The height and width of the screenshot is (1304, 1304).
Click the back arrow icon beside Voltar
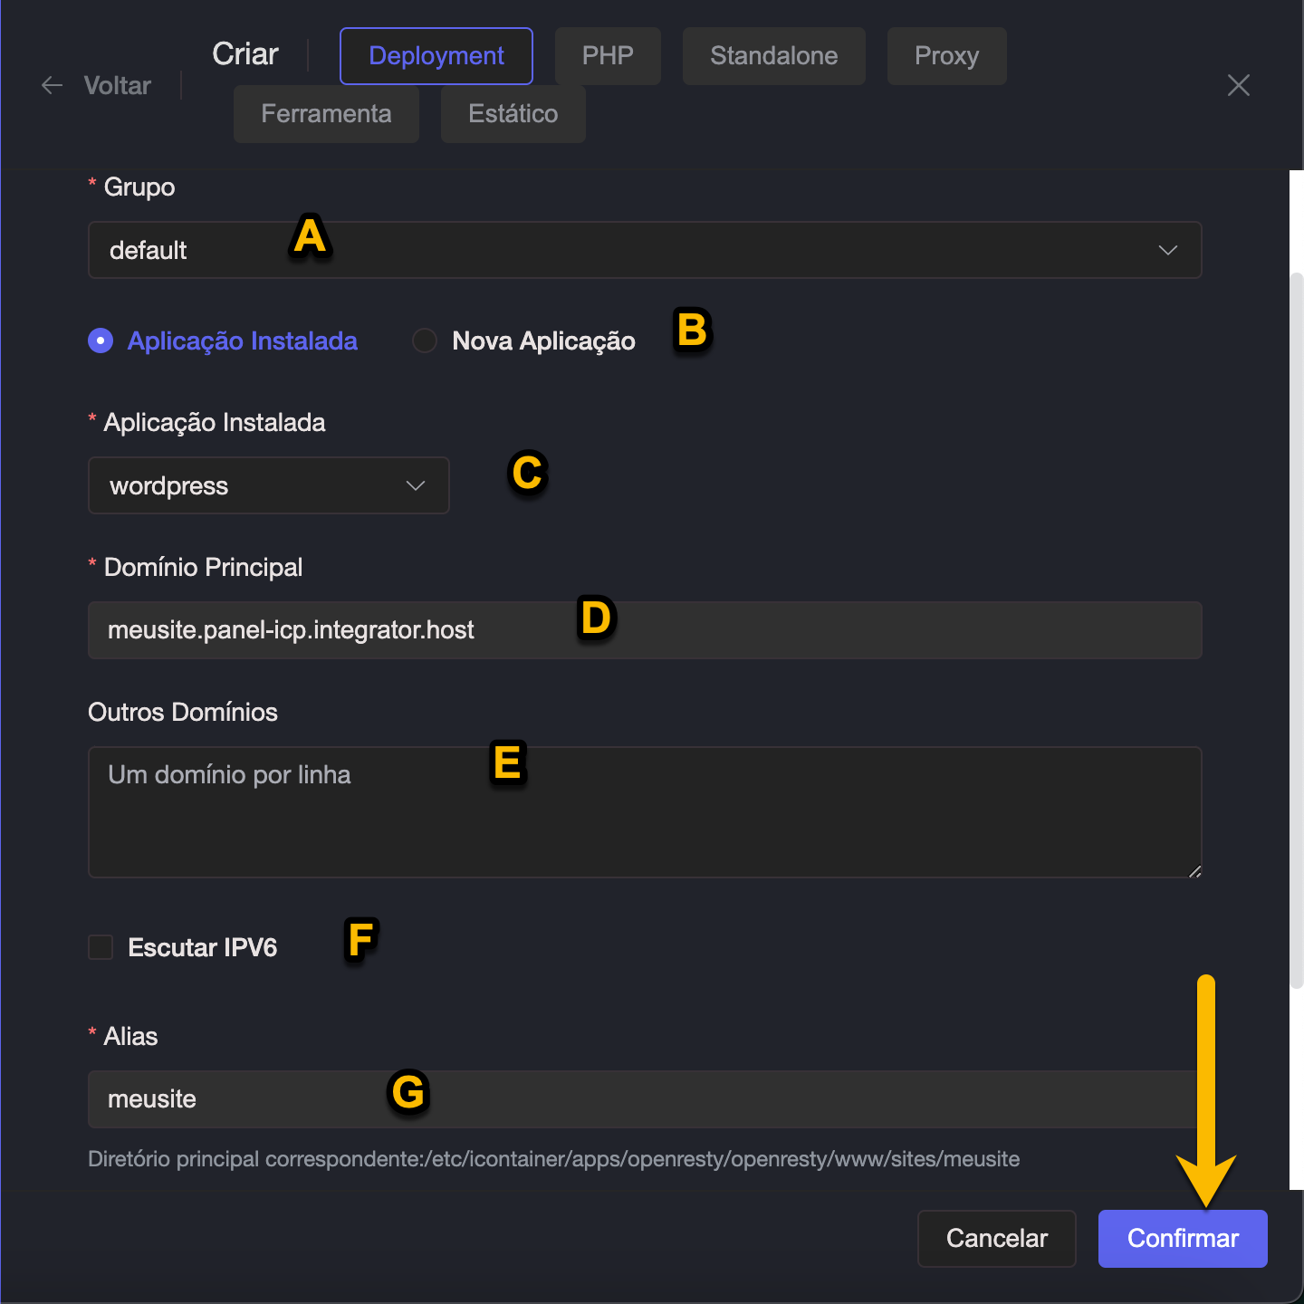(53, 85)
